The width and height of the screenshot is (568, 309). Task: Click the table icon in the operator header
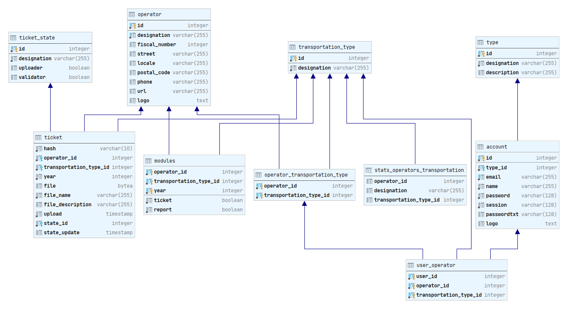click(132, 14)
